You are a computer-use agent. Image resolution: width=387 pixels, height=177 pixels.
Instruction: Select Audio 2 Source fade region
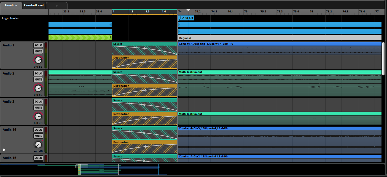pos(145,76)
